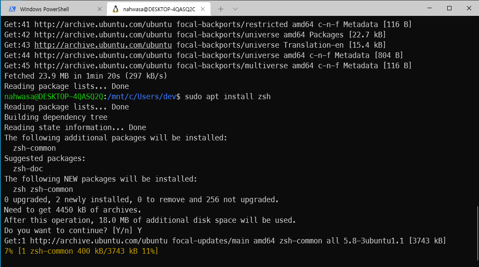Click the terminal vertical scrollbar thumb
Image resolution: width=479 pixels, height=267 pixels.
click(477, 234)
